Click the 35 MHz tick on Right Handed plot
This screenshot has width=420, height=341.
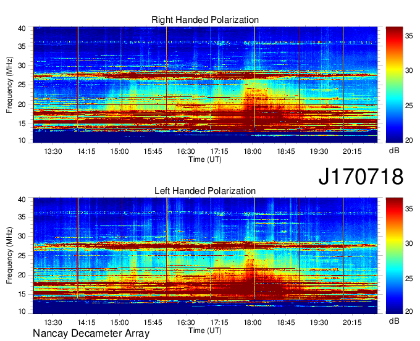[x=22, y=46]
